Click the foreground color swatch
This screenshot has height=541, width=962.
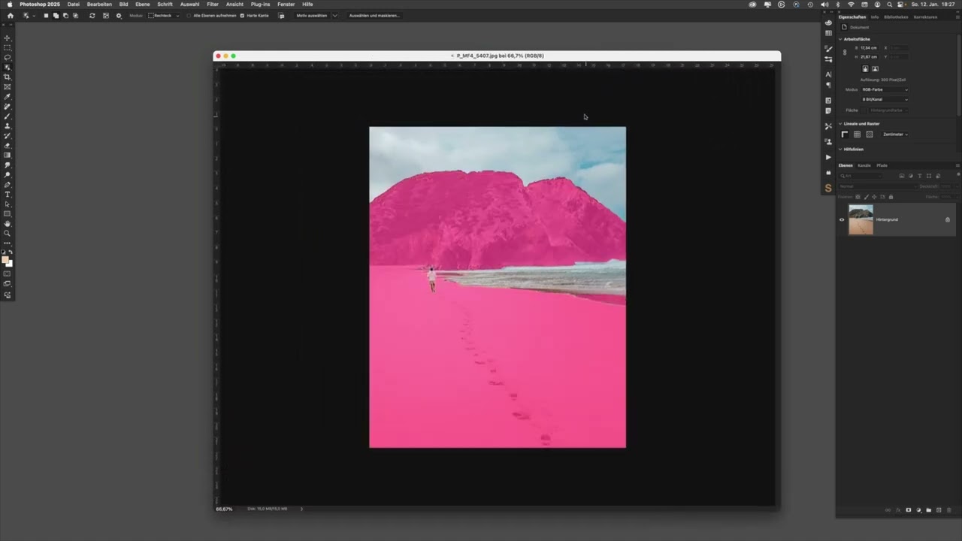pyautogui.click(x=5, y=260)
